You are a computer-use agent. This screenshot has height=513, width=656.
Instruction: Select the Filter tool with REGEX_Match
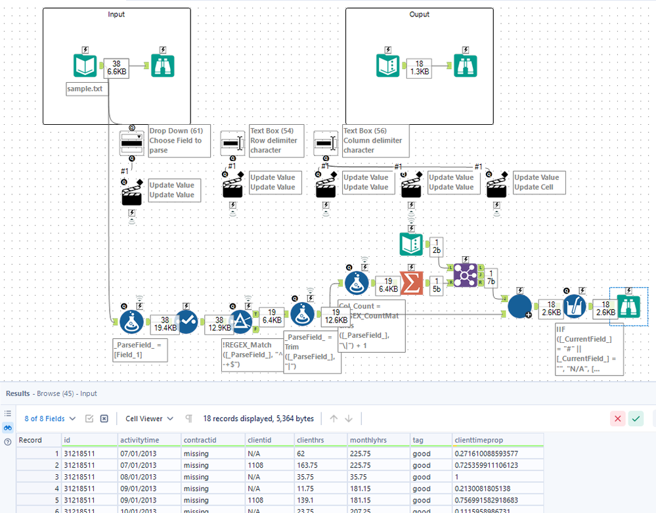240,321
